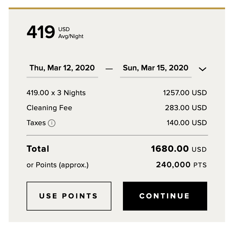This screenshot has height=229, width=232.
Task: Select the Cleaning Fee line item
Action: click(x=49, y=108)
